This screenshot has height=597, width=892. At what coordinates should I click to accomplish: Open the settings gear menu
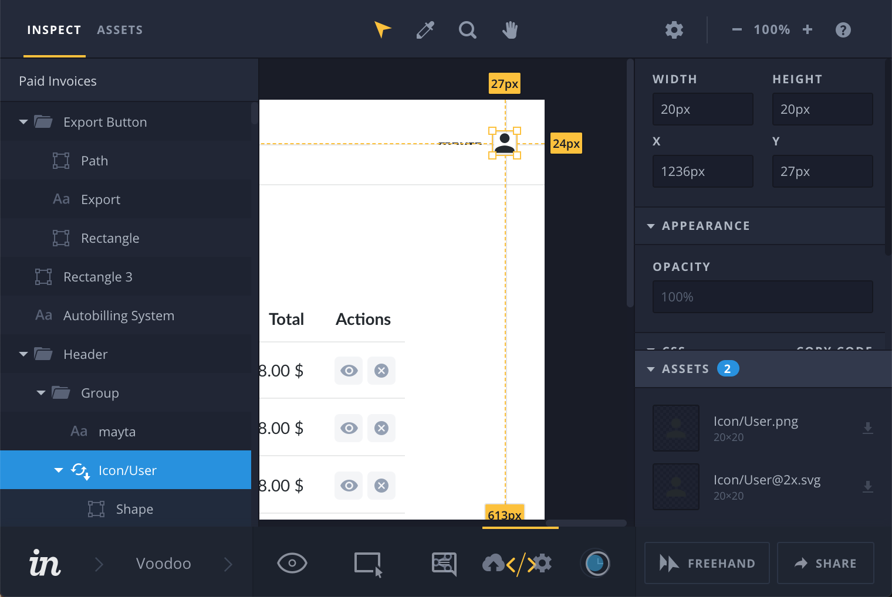[674, 29]
